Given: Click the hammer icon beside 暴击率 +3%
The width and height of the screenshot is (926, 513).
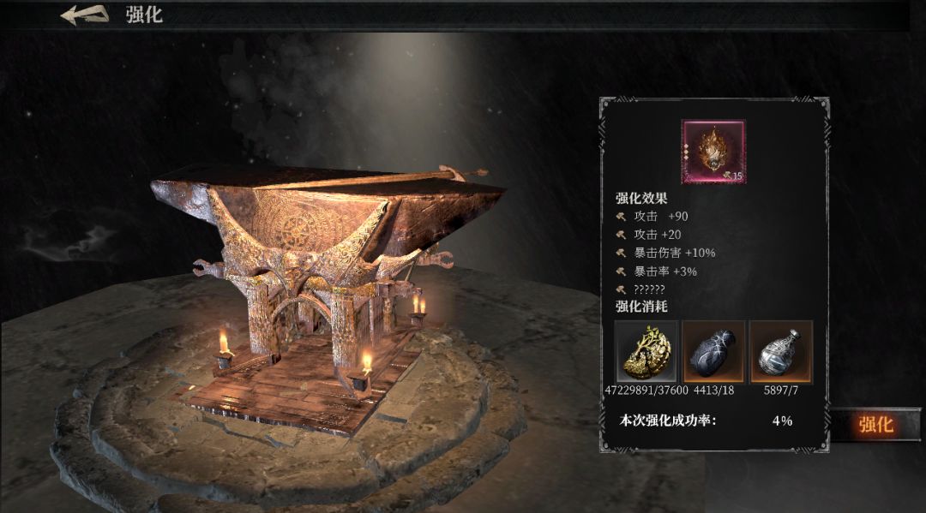Looking at the screenshot, I should pos(621,271).
